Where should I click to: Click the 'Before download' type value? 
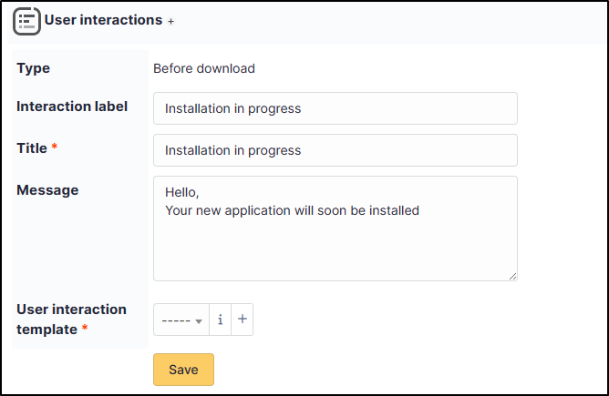(204, 68)
